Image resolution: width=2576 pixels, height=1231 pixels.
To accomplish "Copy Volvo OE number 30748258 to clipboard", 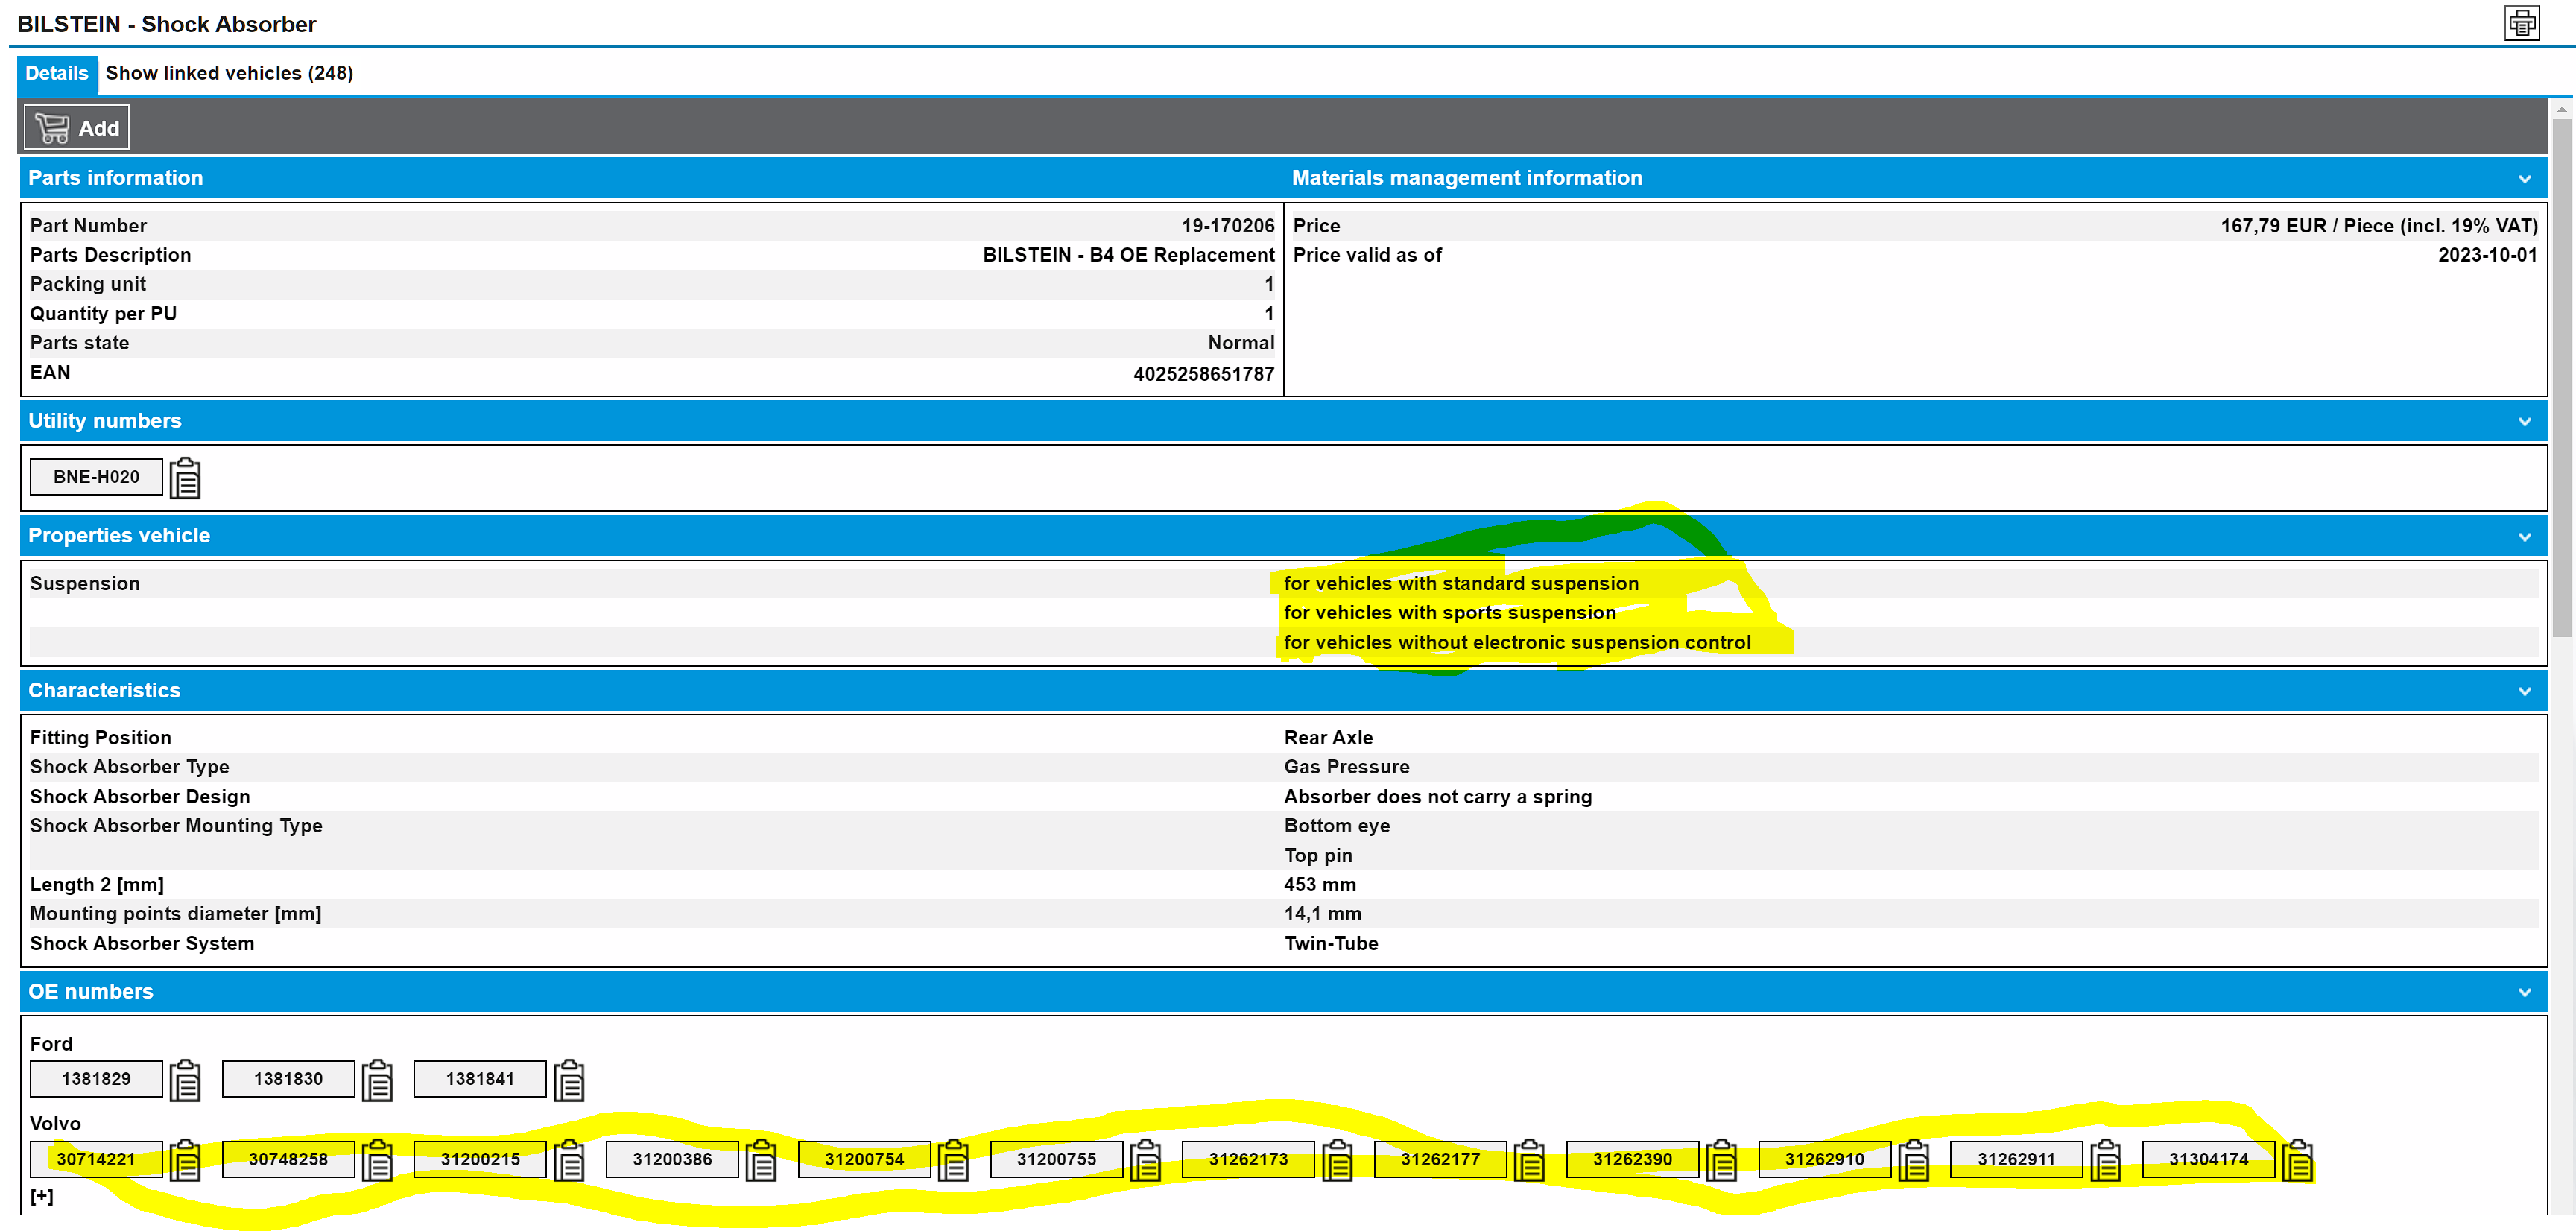I will point(377,1160).
